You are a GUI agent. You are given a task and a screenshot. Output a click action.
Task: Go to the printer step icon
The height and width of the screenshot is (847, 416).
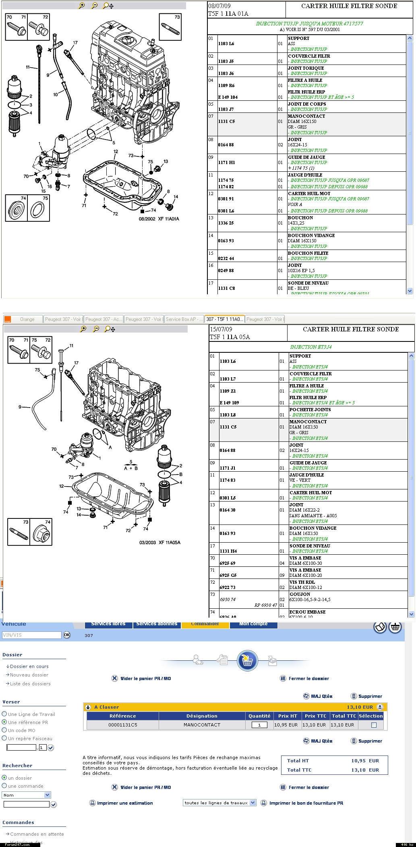click(272, 660)
